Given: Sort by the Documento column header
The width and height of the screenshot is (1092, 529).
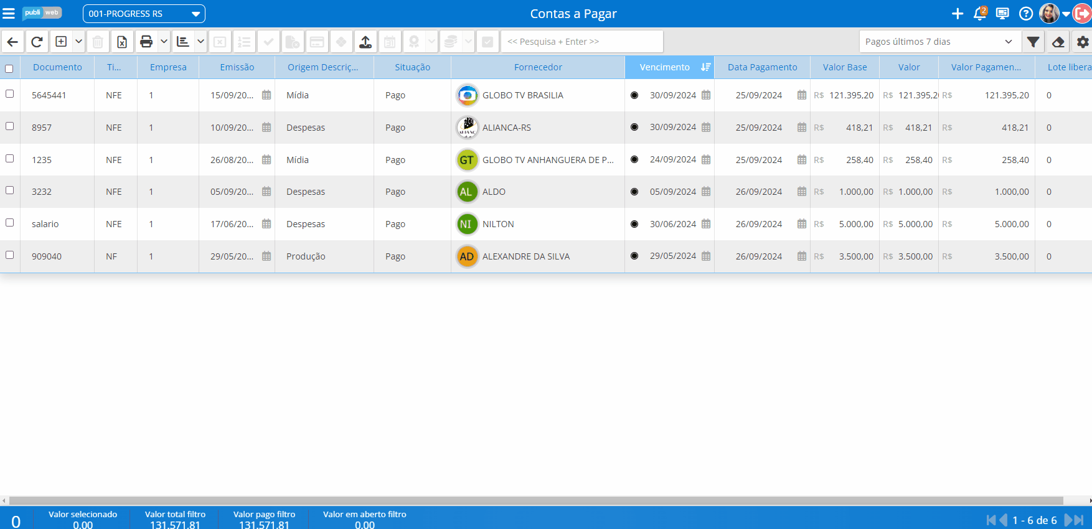Looking at the screenshot, I should (57, 67).
